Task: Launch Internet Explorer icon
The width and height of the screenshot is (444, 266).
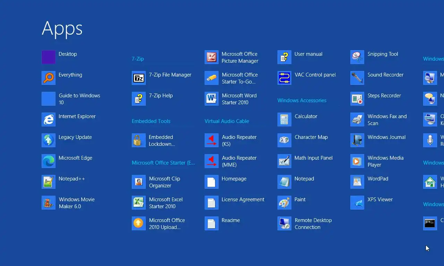Action: point(49,119)
